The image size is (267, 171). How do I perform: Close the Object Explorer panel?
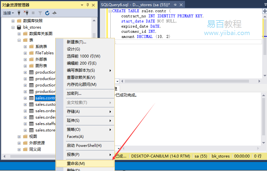point(93,5)
